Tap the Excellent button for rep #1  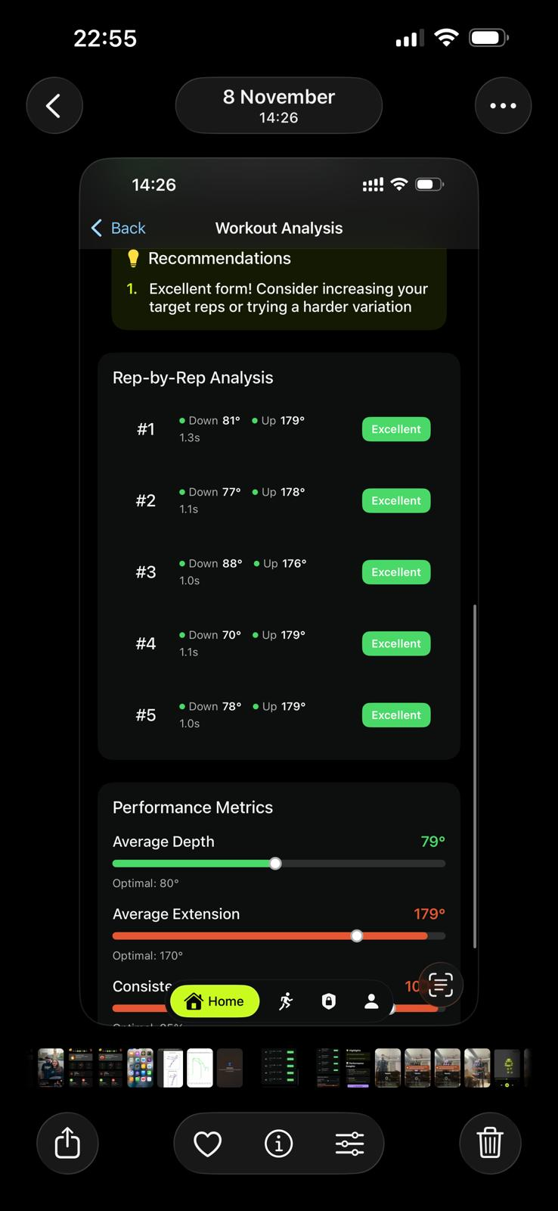[x=395, y=429]
